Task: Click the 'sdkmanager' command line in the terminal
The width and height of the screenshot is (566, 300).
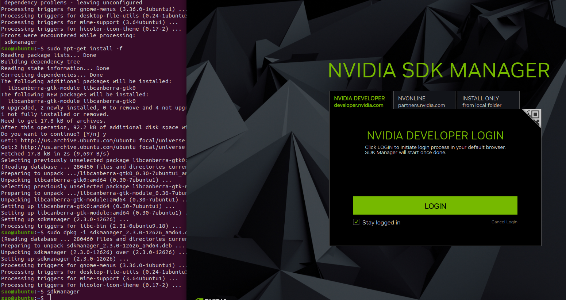Action: point(40,292)
